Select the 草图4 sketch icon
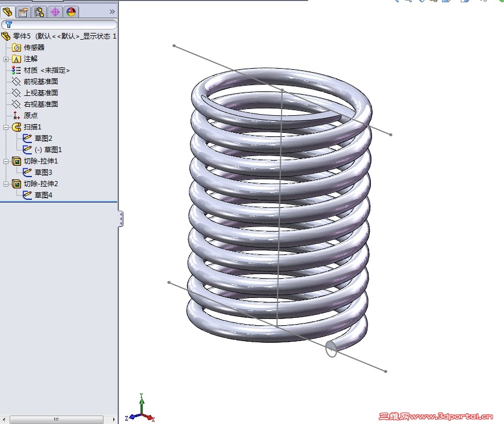The image size is (504, 424). [27, 195]
